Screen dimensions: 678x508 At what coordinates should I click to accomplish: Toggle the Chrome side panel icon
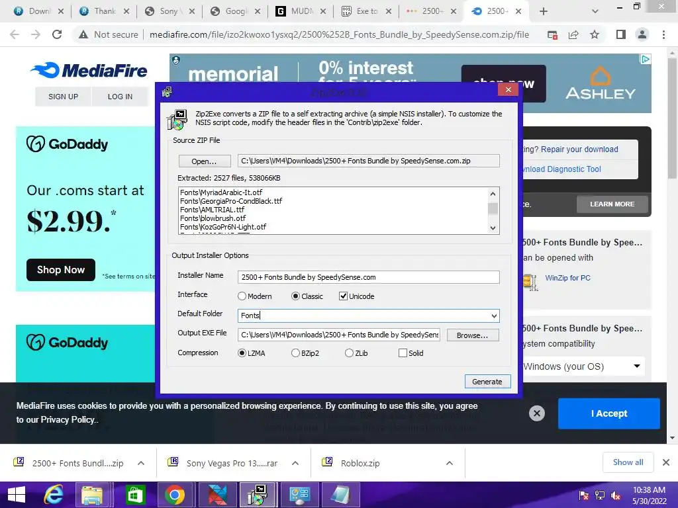(x=621, y=34)
